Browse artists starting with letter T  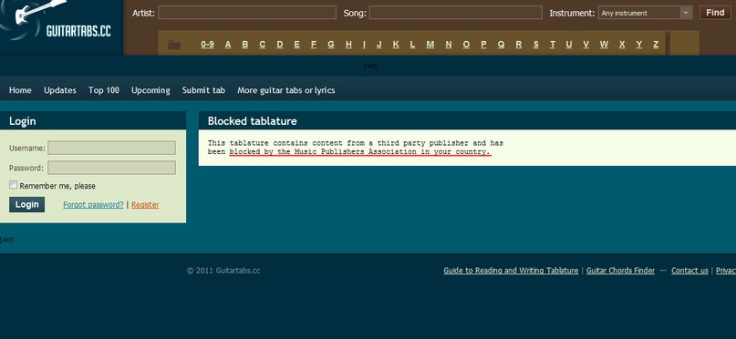(553, 45)
